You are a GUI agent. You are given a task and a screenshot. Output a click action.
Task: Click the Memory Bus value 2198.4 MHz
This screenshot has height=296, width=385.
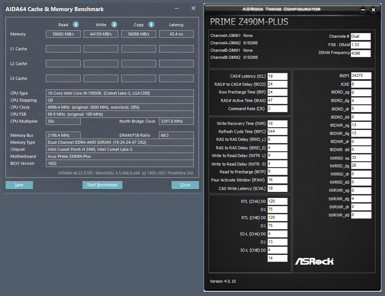point(63,135)
